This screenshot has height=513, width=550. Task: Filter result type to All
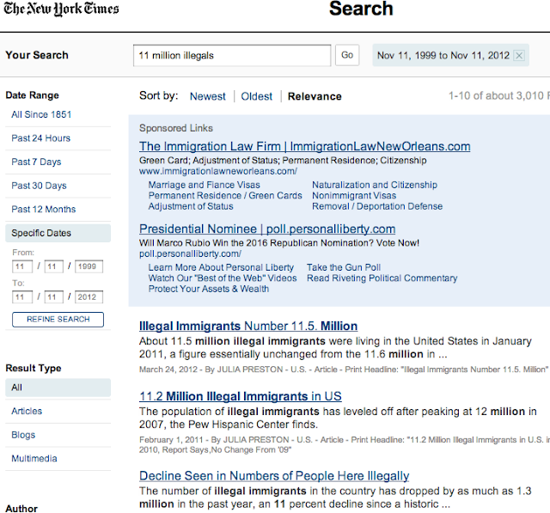point(58,388)
